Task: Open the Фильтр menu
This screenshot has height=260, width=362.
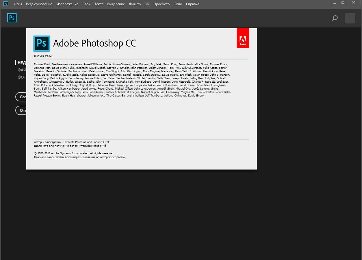Action: (135, 4)
